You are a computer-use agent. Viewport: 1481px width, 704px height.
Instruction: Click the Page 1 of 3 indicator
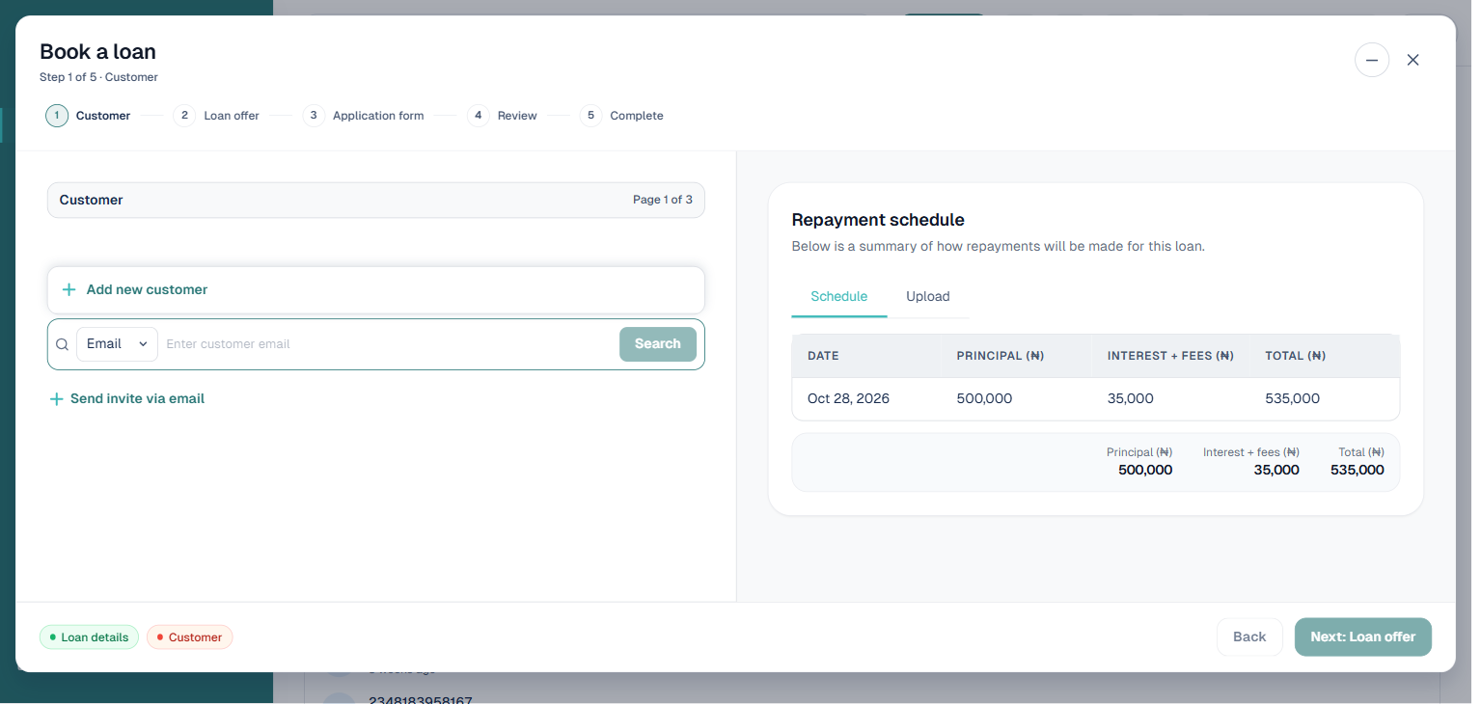coord(663,200)
